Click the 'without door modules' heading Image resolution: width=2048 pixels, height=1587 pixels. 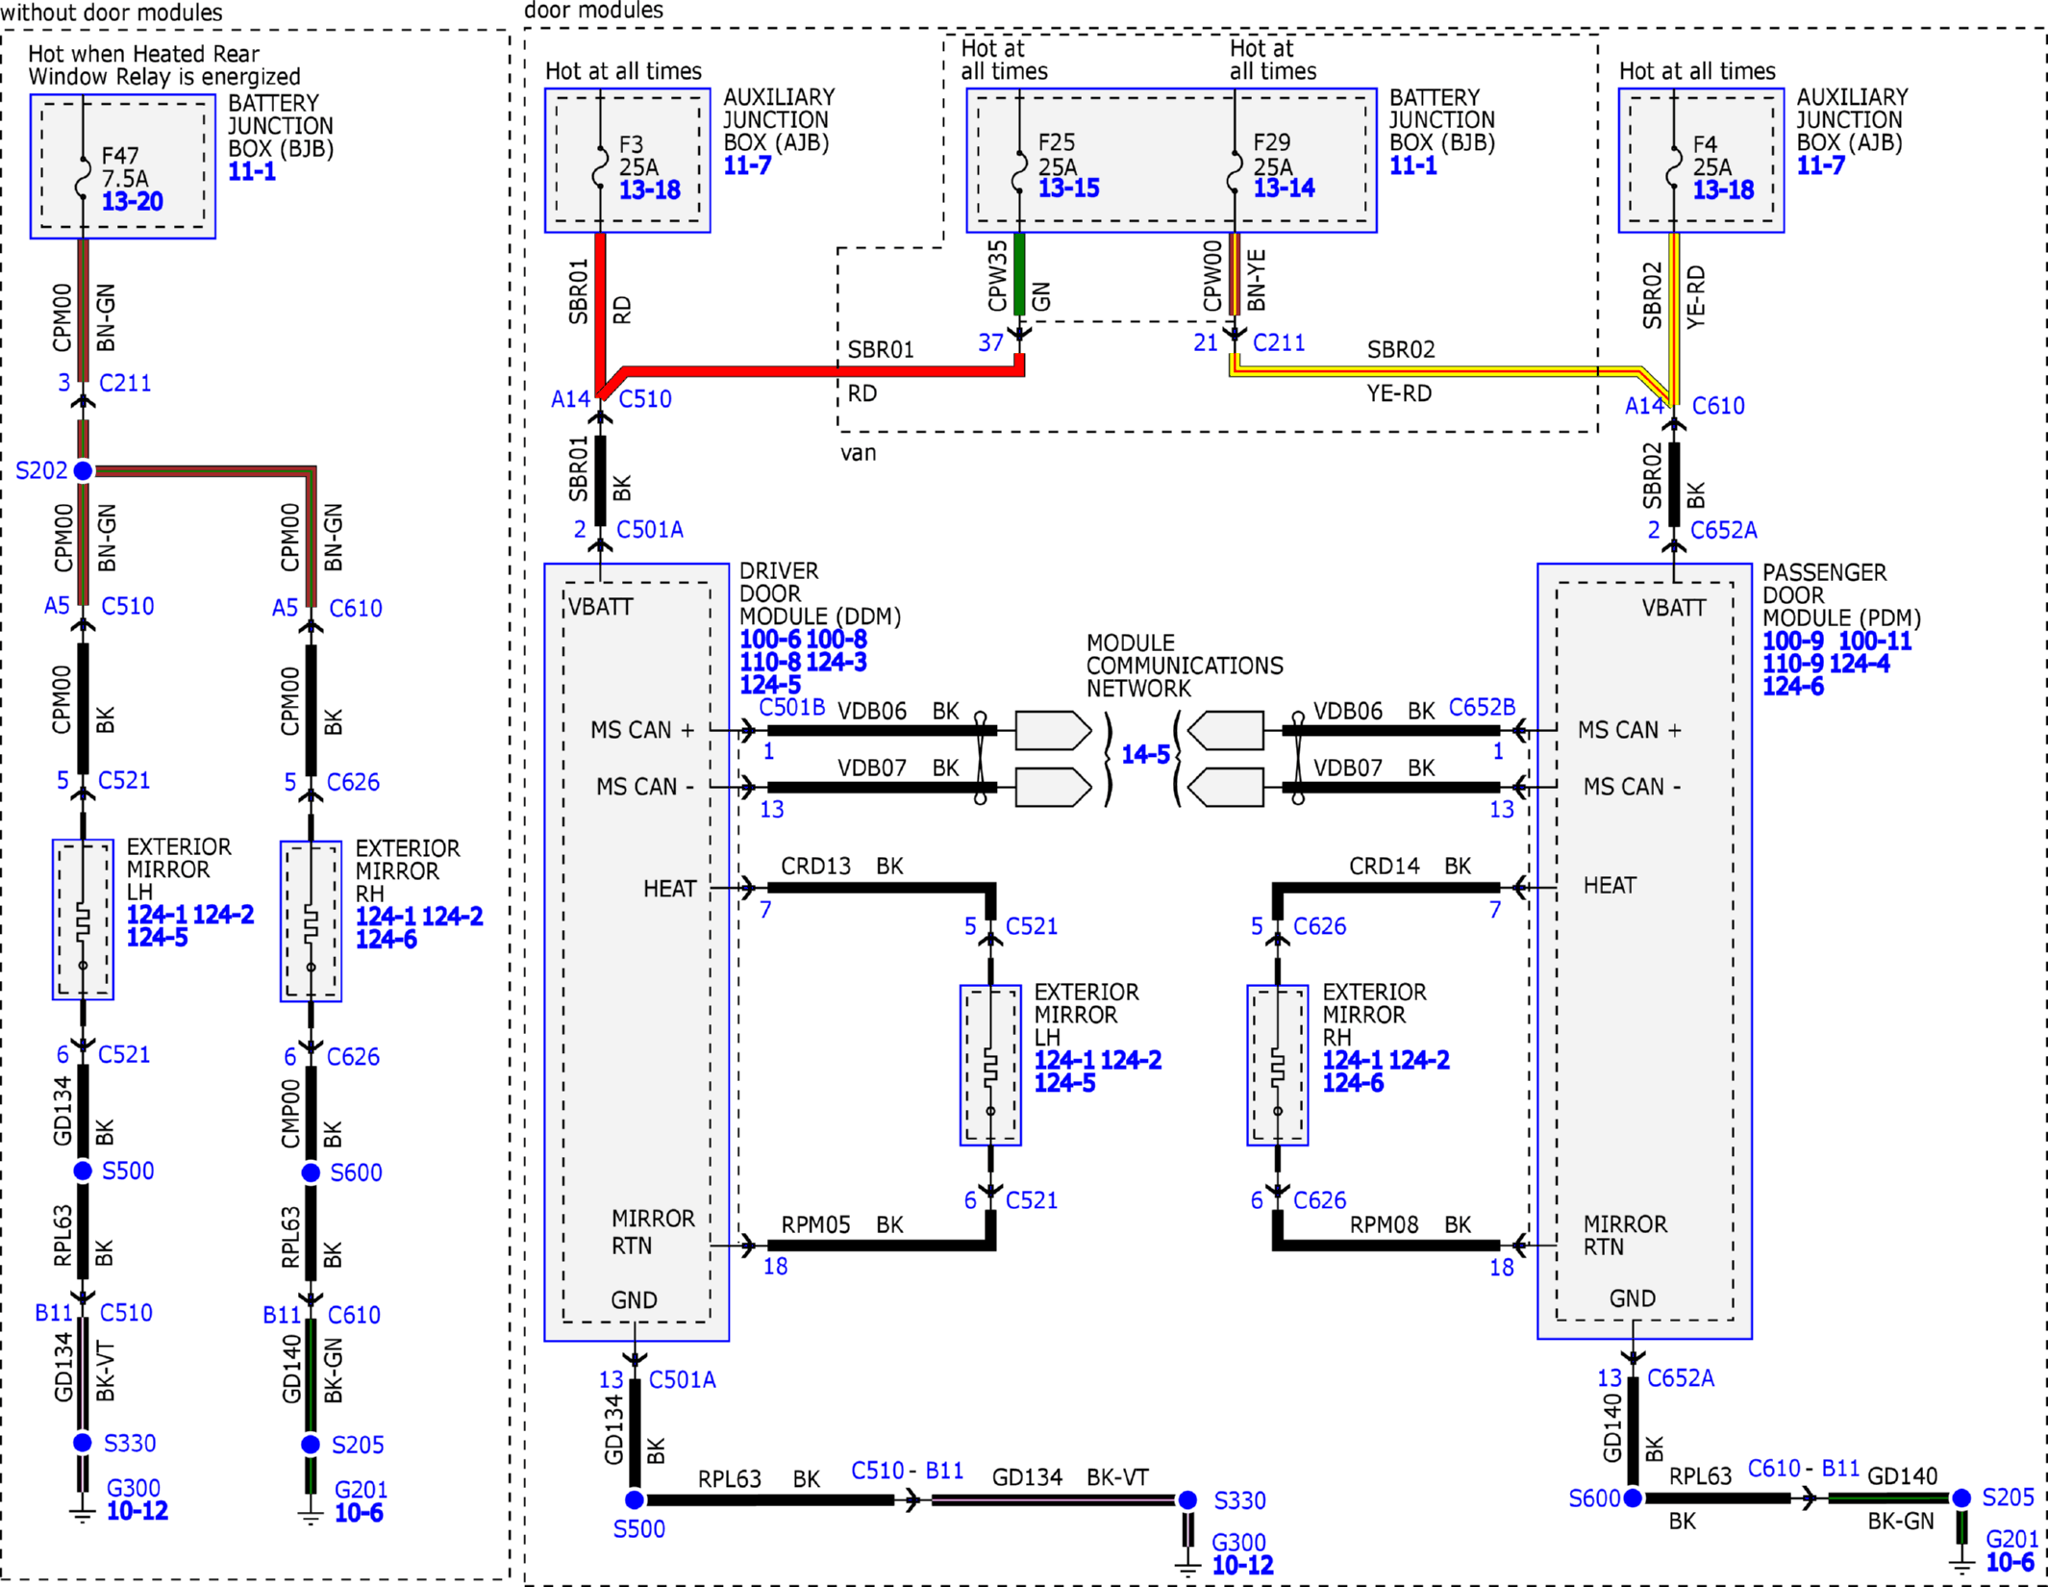[x=112, y=13]
